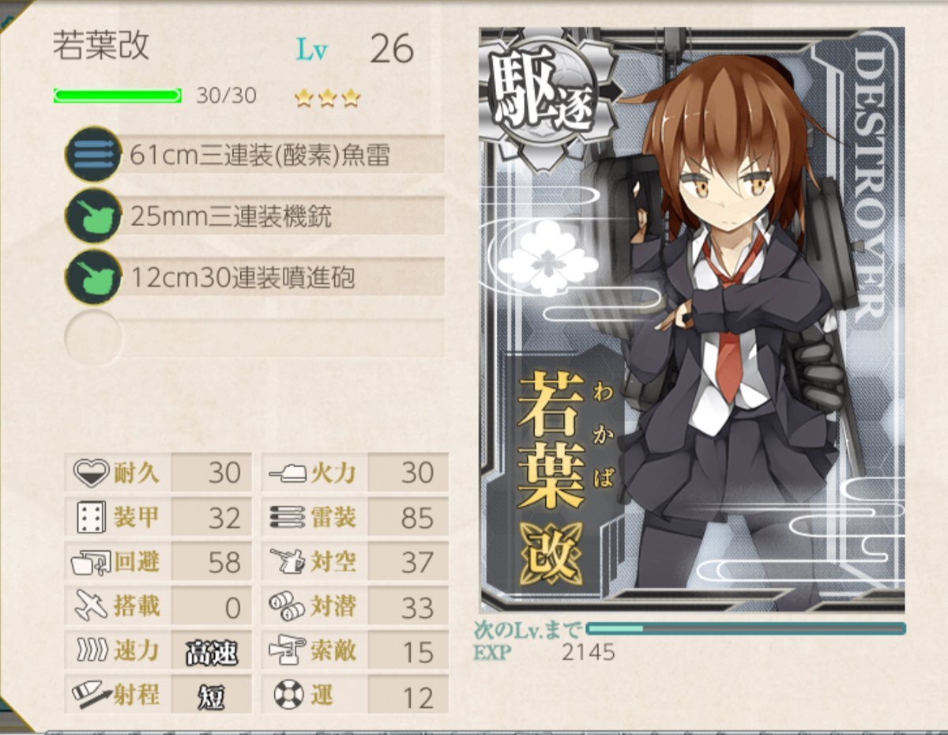Viewport: 948px width, 735px height.
Task: Click the depth charge icon next to 対潜
Action: click(x=287, y=607)
